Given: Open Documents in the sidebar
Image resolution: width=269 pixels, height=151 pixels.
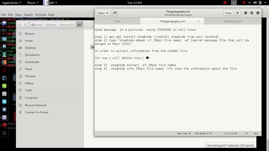Looking at the screenshot, I should (50, 55).
